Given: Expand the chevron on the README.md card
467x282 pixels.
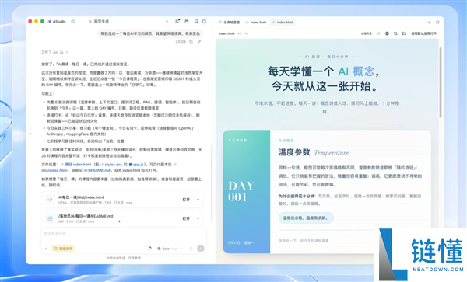Looking at the screenshot, I should coord(198,218).
